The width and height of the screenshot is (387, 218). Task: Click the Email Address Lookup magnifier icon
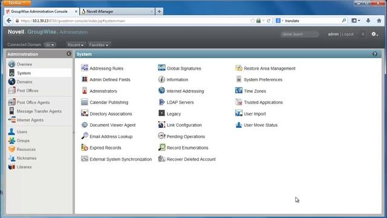pos(85,136)
